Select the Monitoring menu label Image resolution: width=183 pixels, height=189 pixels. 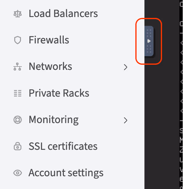[54, 120]
